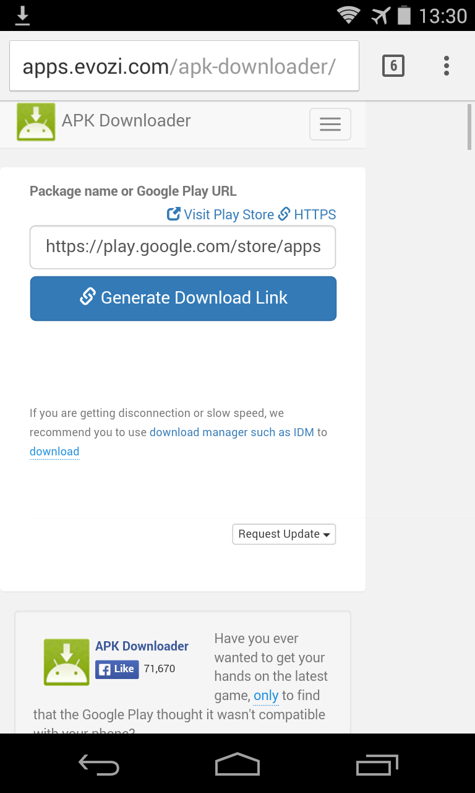This screenshot has height=793, width=475.
Task: Open Chrome three-dot overflow menu
Action: (447, 66)
